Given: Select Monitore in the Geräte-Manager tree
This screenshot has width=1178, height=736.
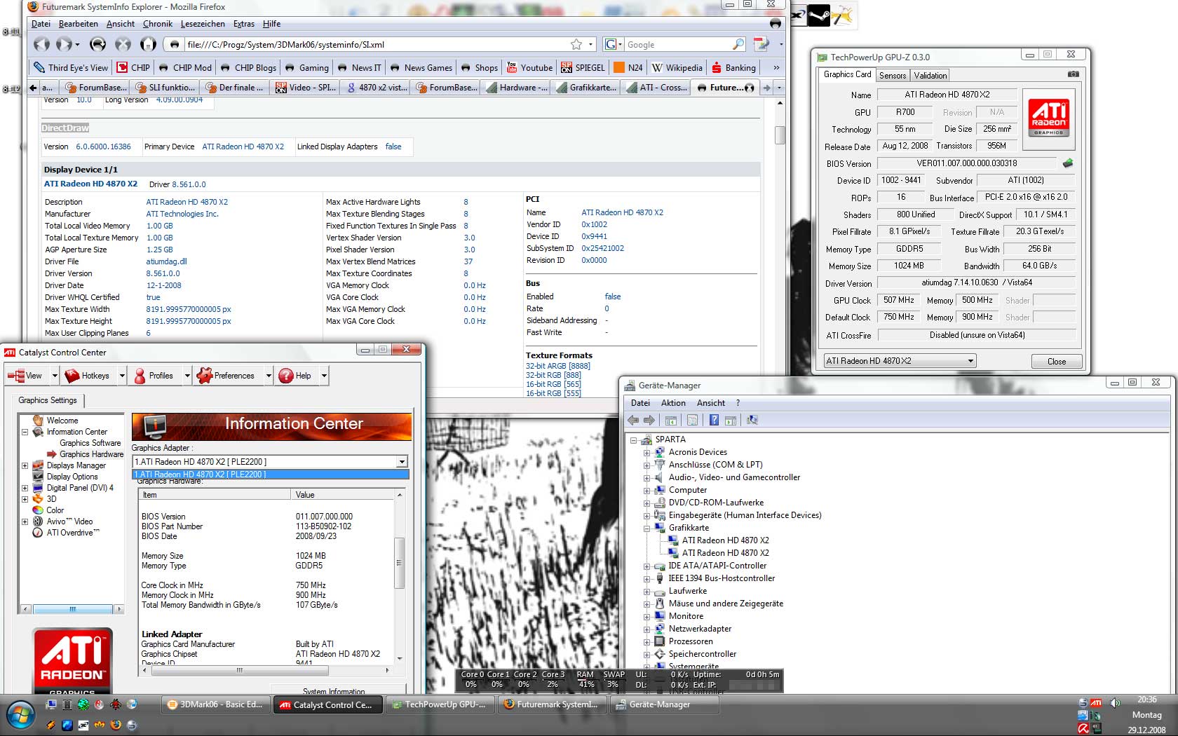Looking at the screenshot, I should point(686,616).
